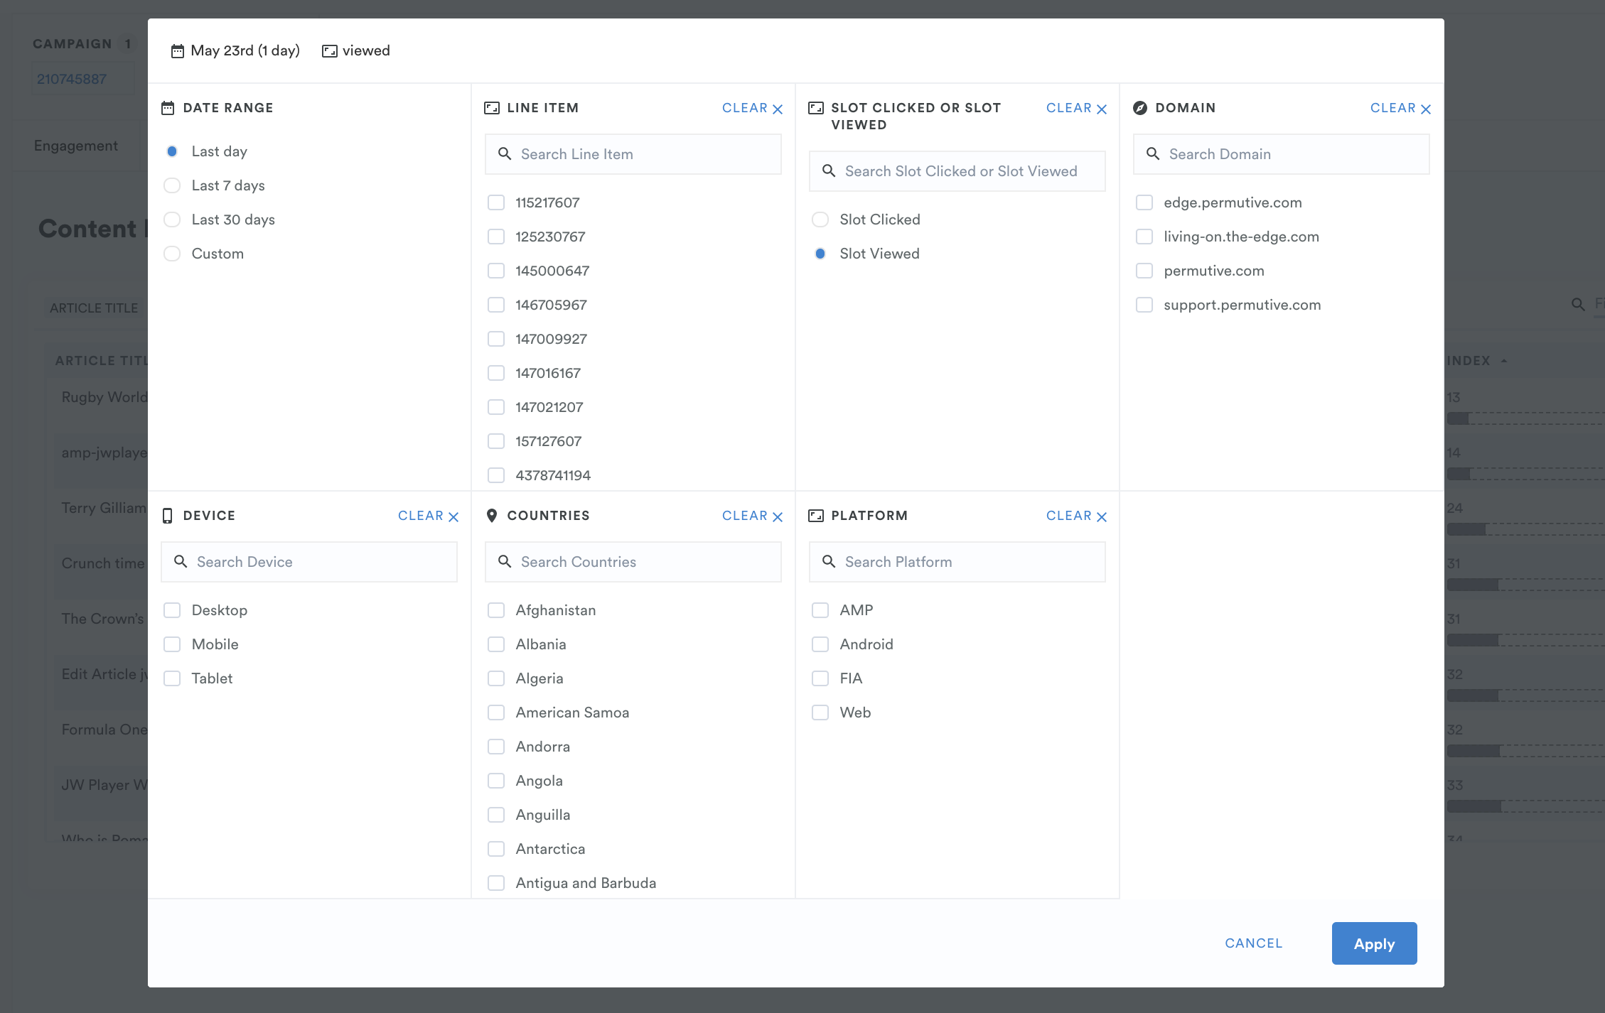Check the Web platform
The height and width of the screenshot is (1013, 1605).
(820, 713)
